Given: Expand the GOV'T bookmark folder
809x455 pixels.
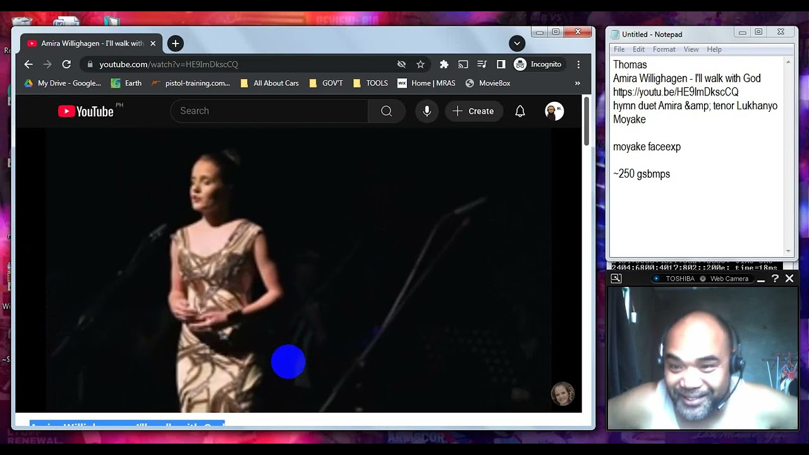Looking at the screenshot, I should (x=326, y=83).
